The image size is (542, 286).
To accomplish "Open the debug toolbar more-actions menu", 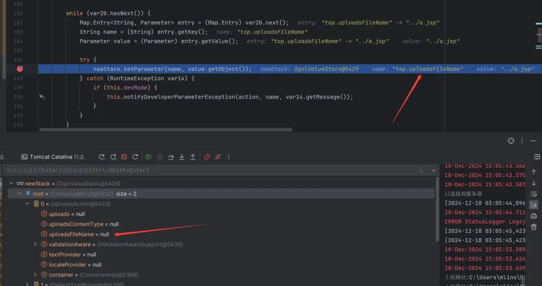I will click(229, 157).
